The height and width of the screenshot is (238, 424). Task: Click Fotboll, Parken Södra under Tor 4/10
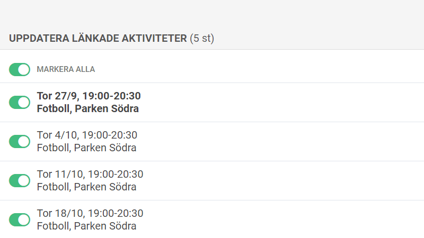[x=86, y=148]
